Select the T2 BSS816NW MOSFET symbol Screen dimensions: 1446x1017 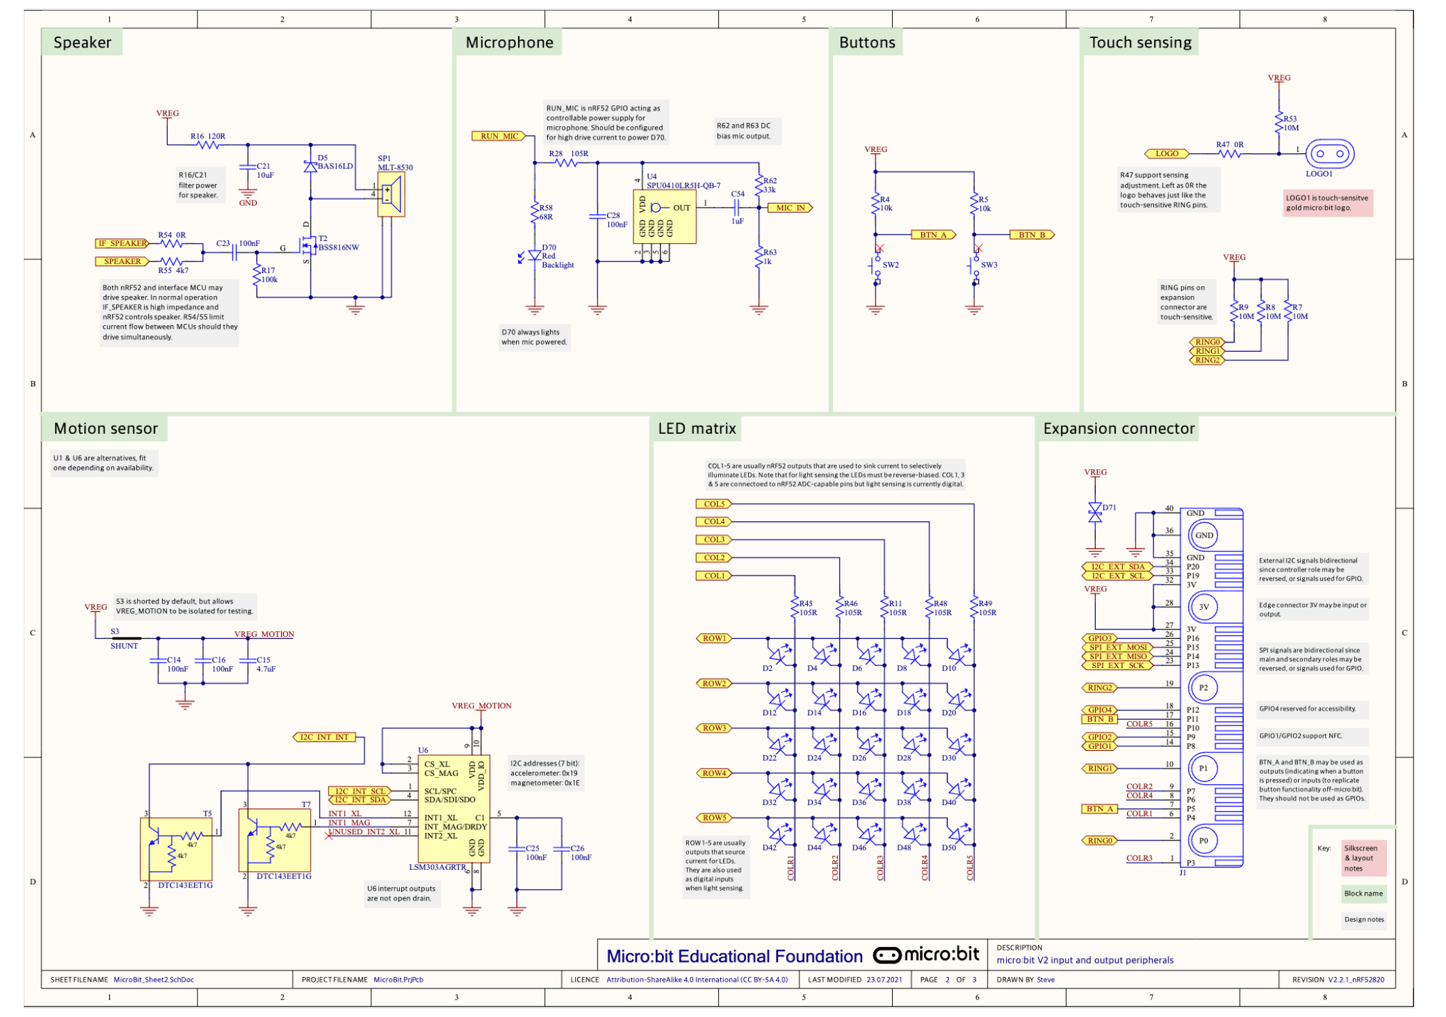tap(308, 244)
